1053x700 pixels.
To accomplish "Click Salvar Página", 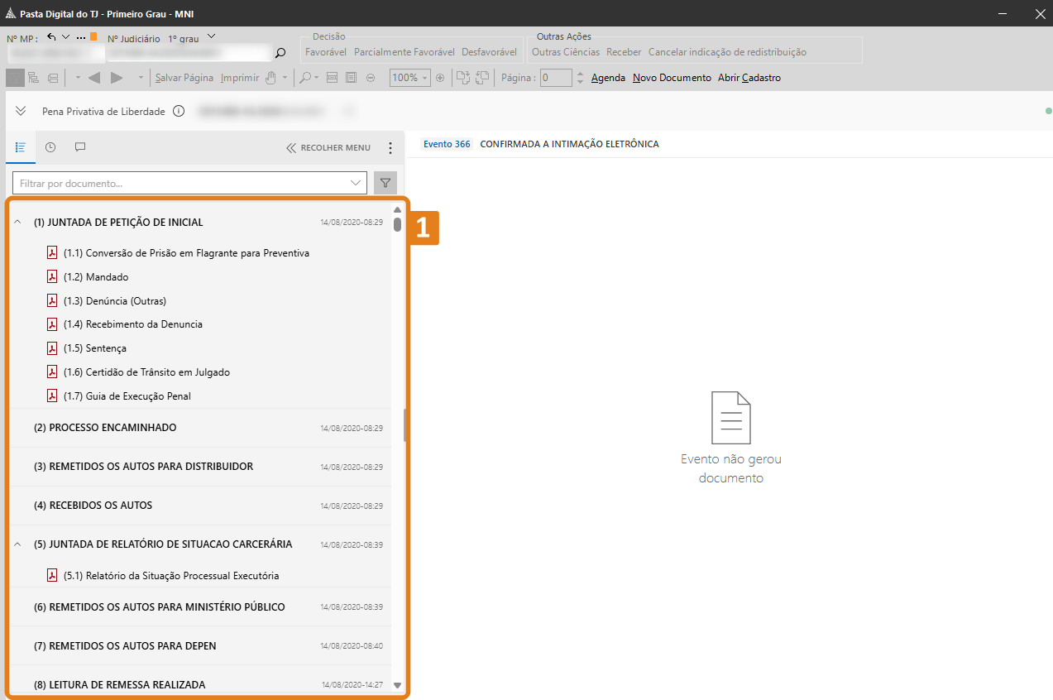I will tap(184, 78).
